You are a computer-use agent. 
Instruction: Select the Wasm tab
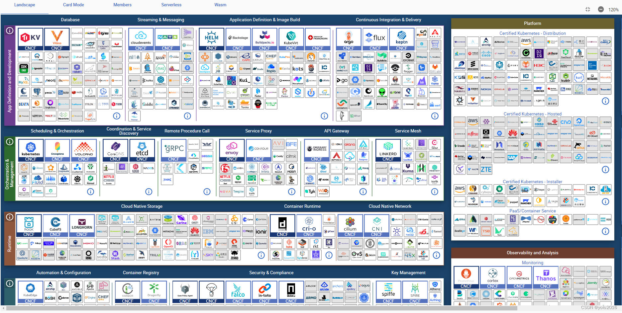tap(220, 5)
